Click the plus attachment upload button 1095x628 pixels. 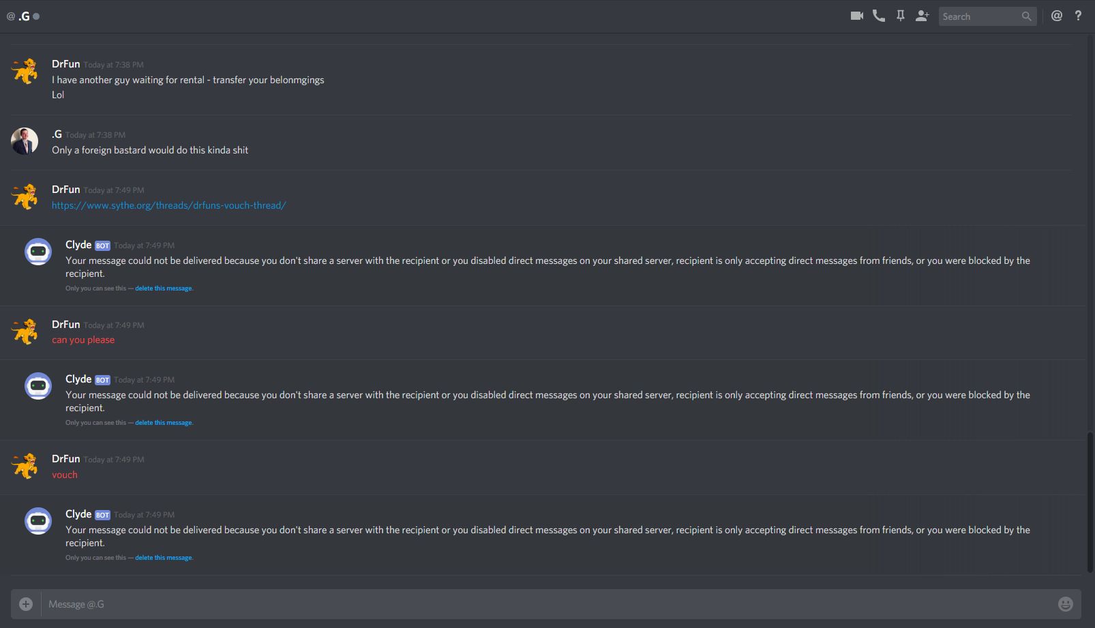pyautogui.click(x=26, y=604)
